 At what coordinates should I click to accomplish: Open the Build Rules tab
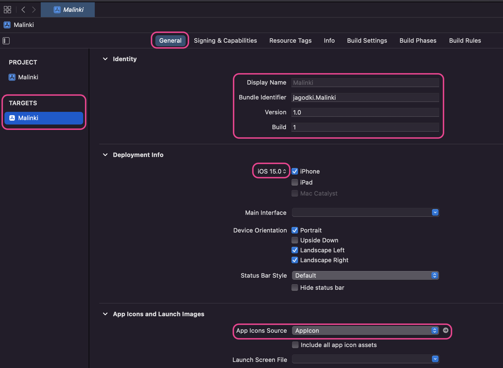(465, 40)
